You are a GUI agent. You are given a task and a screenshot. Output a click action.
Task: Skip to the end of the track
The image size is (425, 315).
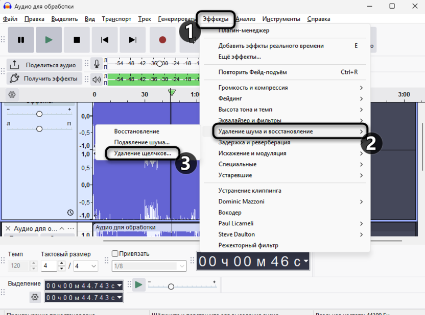pyautogui.click(x=132, y=40)
